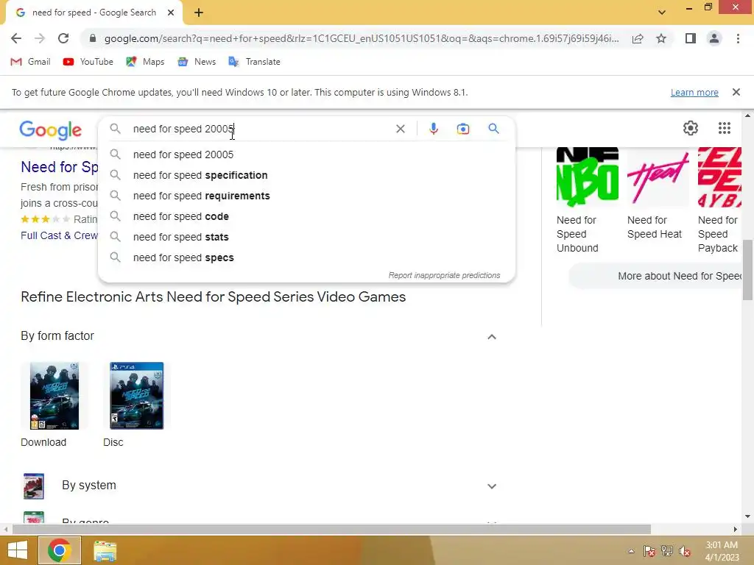754x565 pixels.
Task: Click the Chrome icon in the taskbar
Action: click(x=60, y=550)
